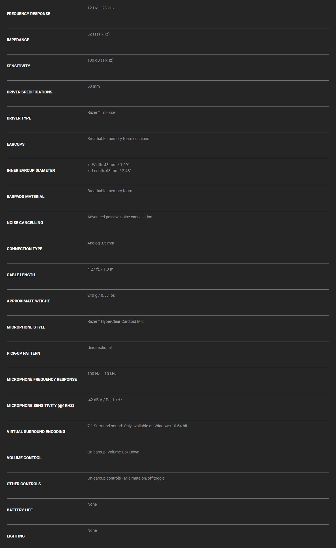
Task: Click Razer HyperClear Cardioid Mic text
Action: click(x=115, y=321)
